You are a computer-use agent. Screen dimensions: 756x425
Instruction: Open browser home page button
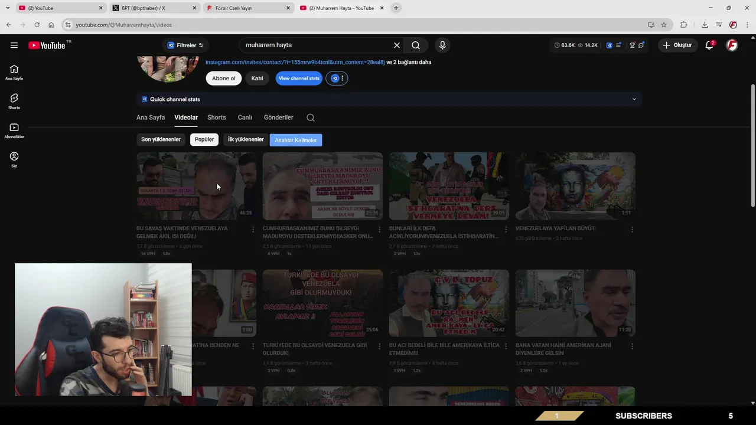[51, 25]
